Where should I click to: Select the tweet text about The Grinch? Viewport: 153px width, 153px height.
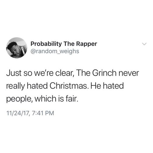click(x=72, y=86)
